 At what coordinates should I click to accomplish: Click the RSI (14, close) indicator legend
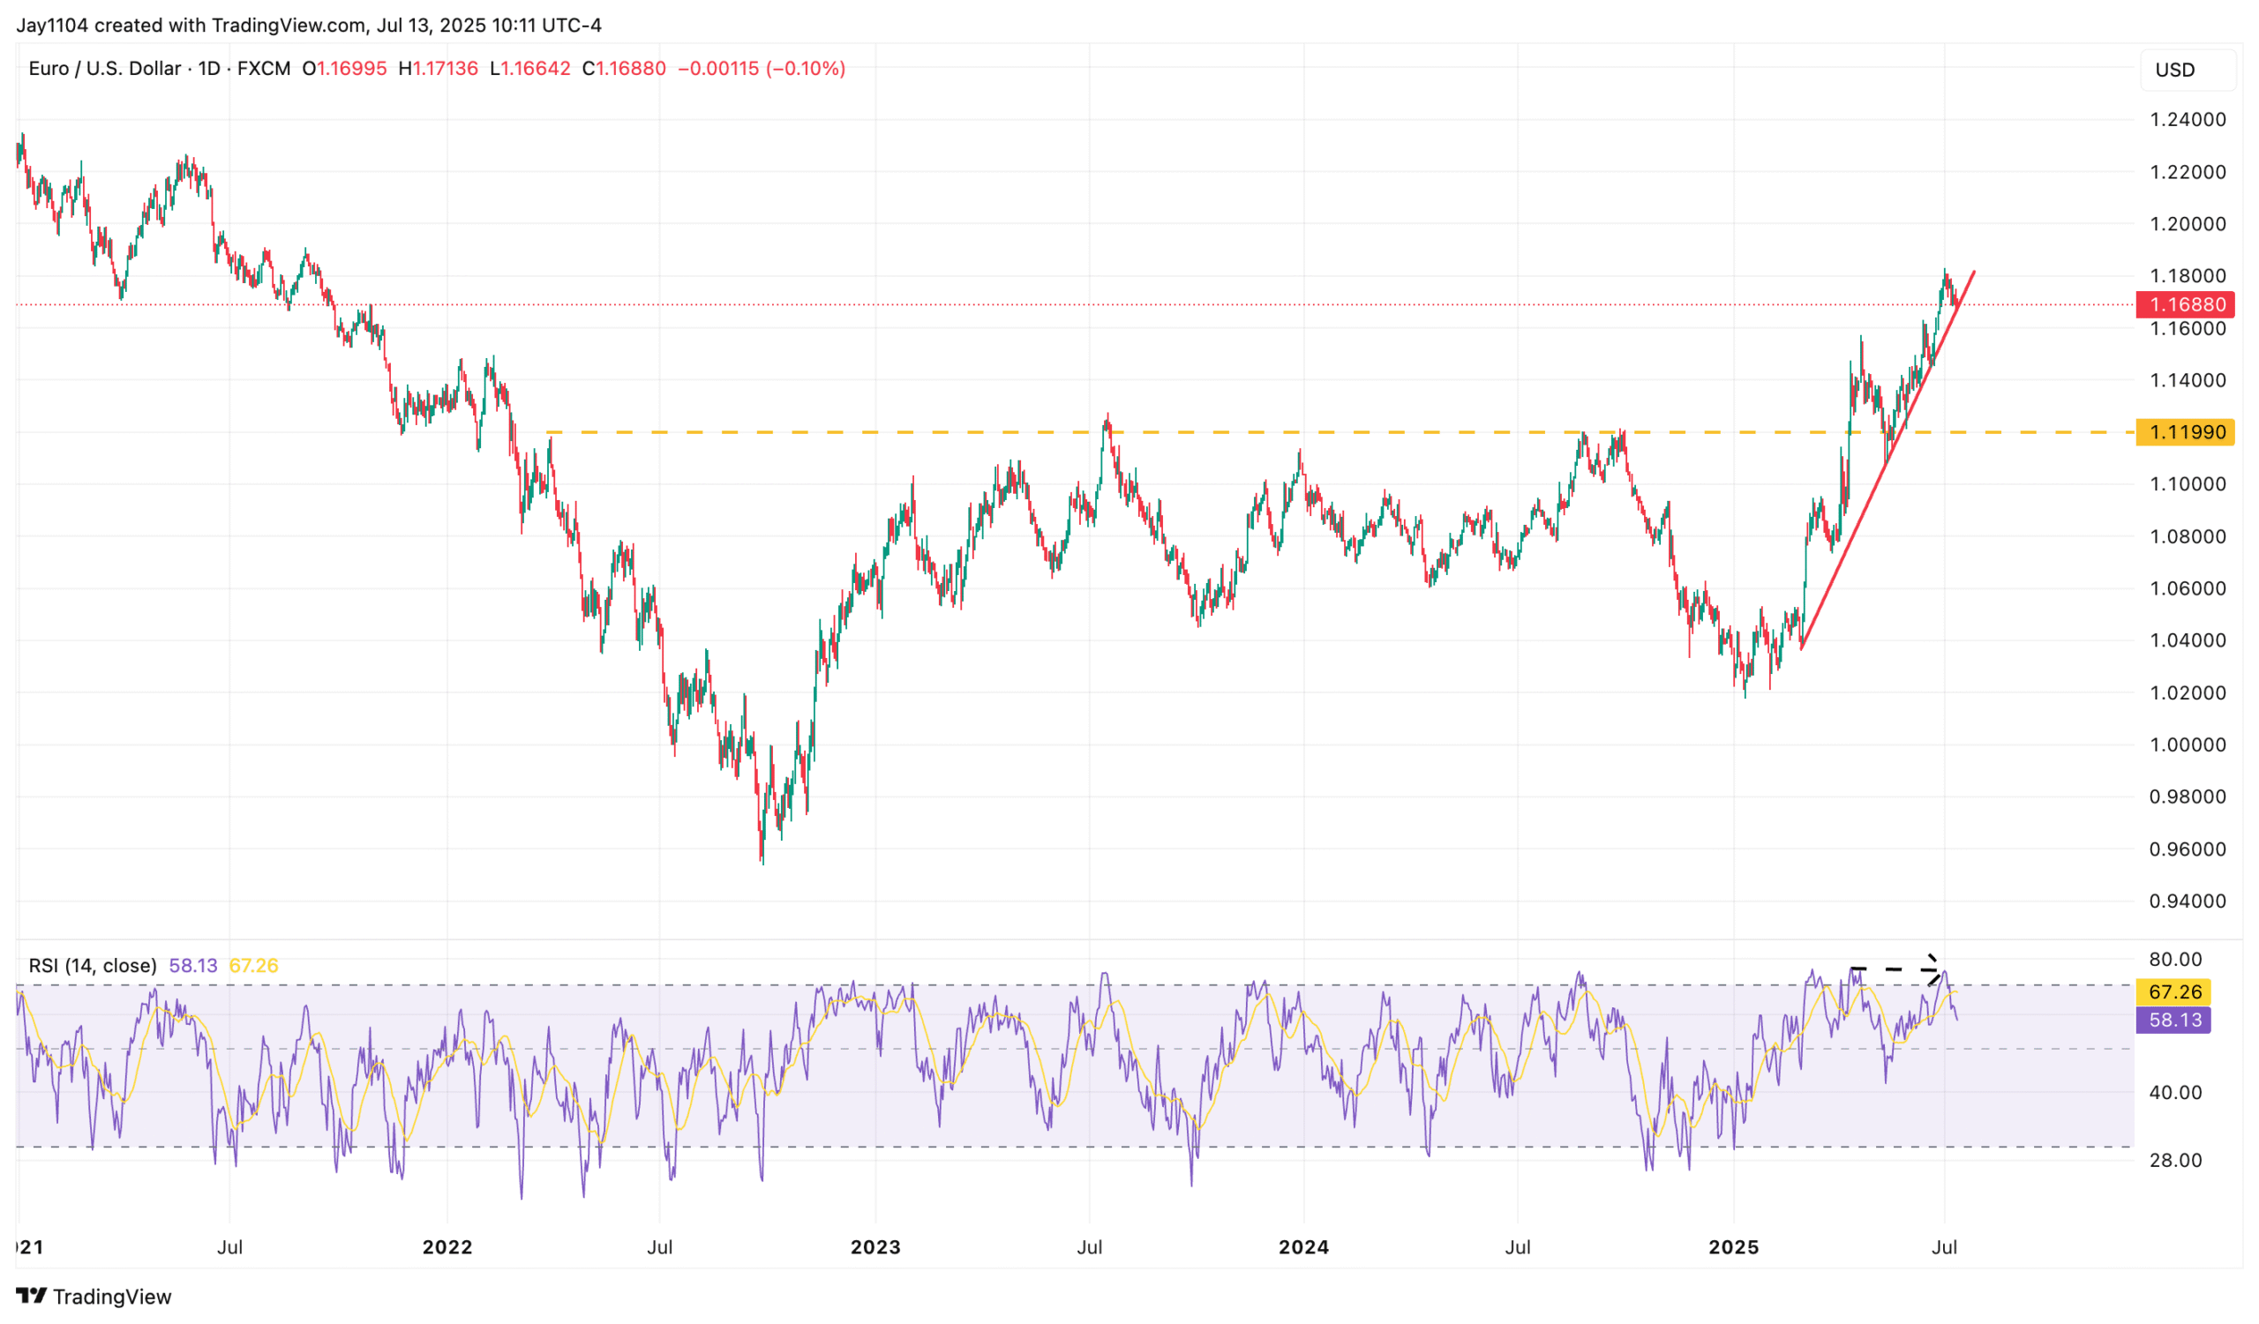[93, 966]
